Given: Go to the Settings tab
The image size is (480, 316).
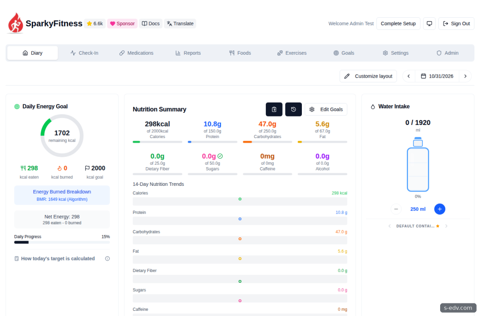Looking at the screenshot, I should pos(396,53).
